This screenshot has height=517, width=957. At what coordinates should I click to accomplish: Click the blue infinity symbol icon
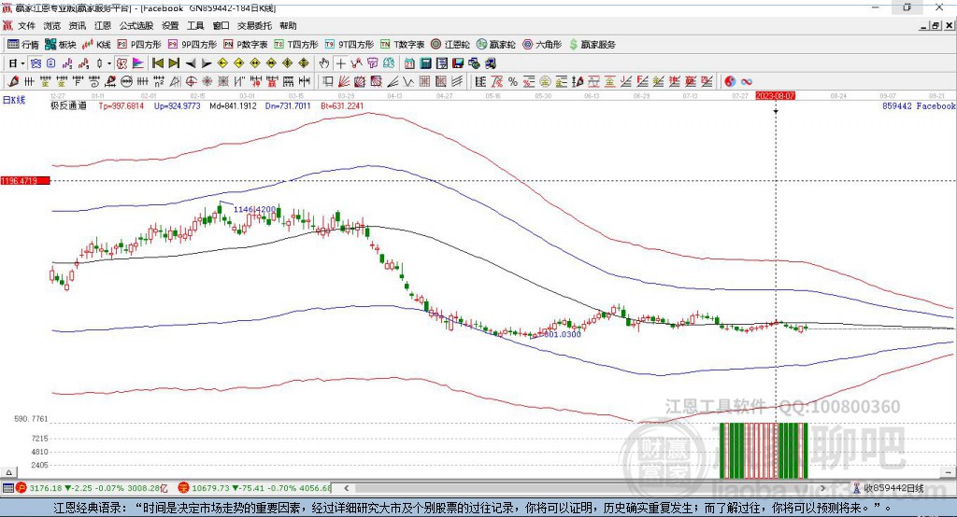pos(747,82)
